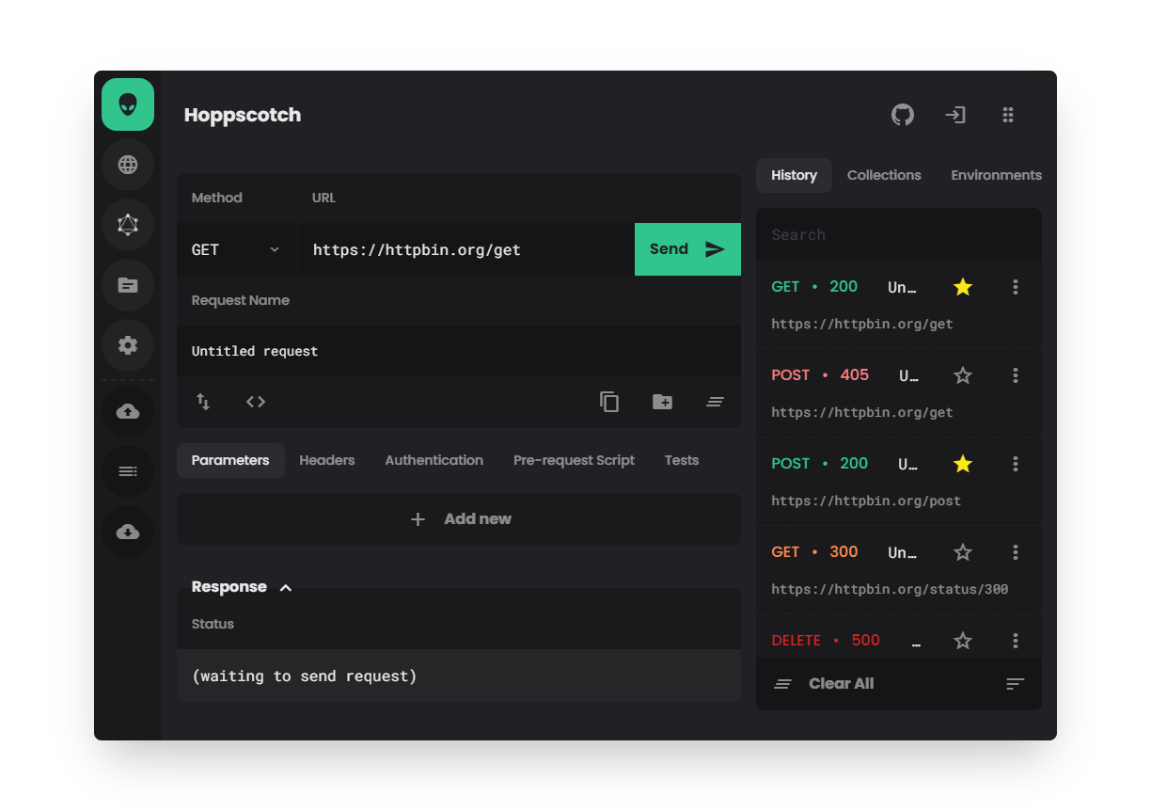Click Clear All history button
The image size is (1151, 811).
pos(840,684)
